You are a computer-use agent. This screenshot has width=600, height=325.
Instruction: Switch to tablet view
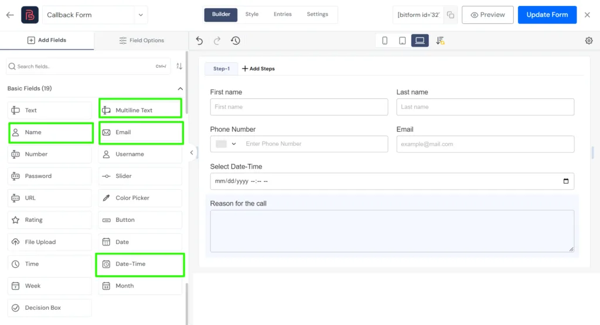point(402,40)
